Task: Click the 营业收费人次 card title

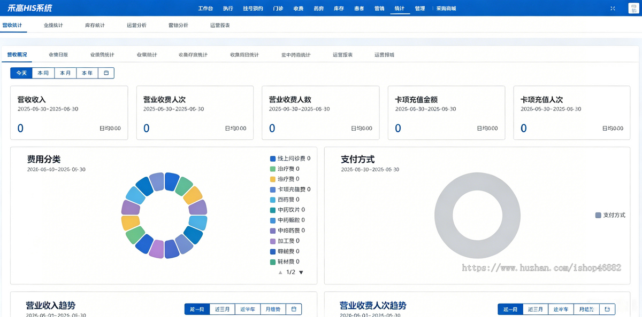Action: (x=165, y=99)
